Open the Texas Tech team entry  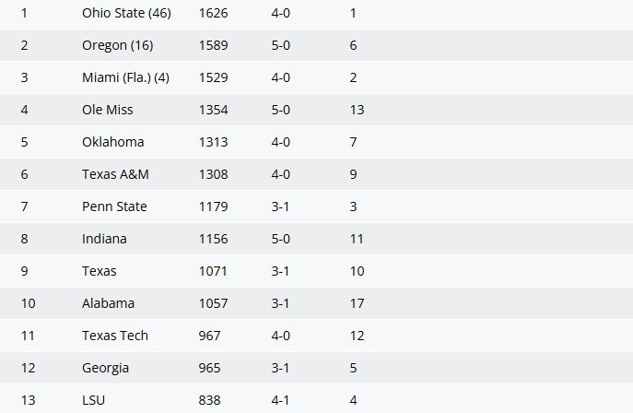point(114,336)
